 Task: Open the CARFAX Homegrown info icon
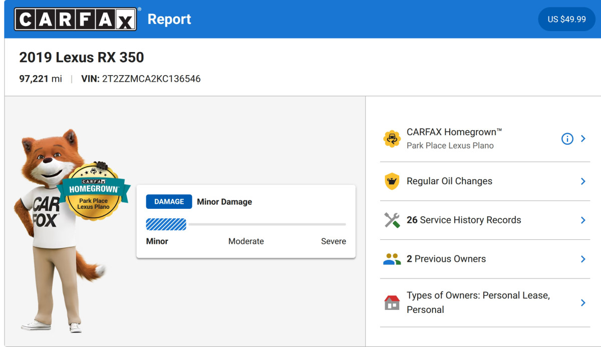coord(567,139)
